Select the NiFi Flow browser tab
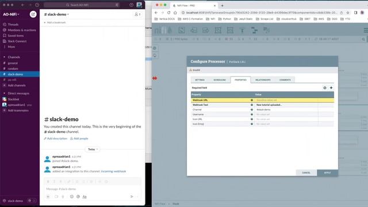The image size is (368, 207). coord(194,5)
